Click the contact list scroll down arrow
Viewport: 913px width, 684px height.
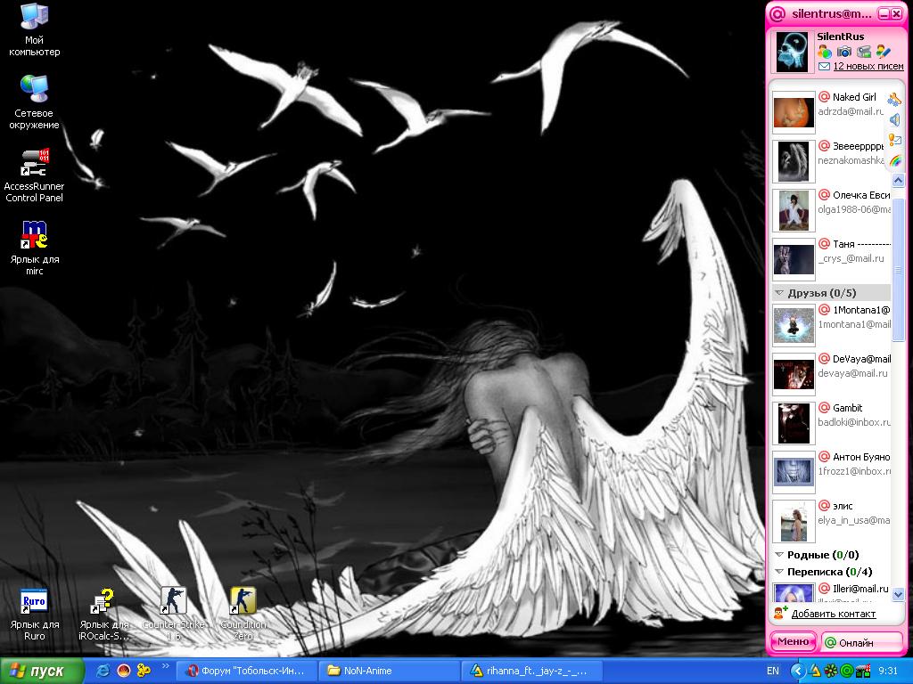[x=898, y=594]
